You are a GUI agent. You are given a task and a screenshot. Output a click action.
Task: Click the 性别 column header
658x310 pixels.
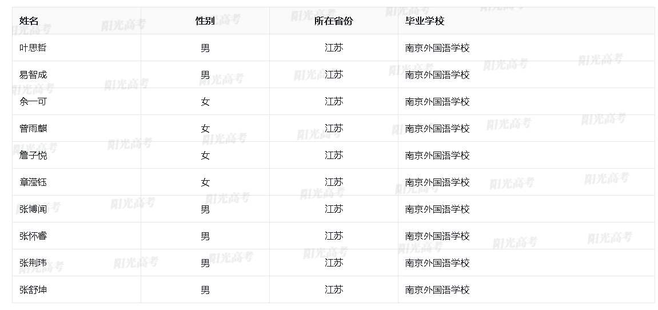coord(205,21)
